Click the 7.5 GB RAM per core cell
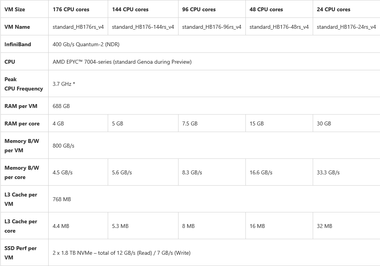The height and width of the screenshot is (266, 380). [x=190, y=123]
